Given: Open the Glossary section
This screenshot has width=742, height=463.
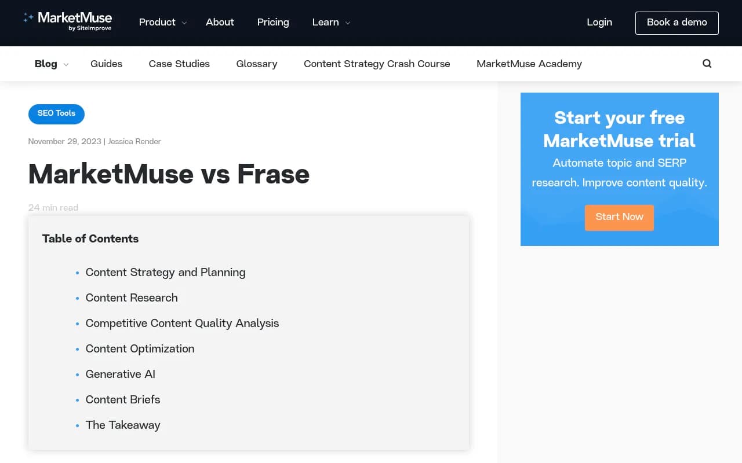Looking at the screenshot, I should pos(257,64).
